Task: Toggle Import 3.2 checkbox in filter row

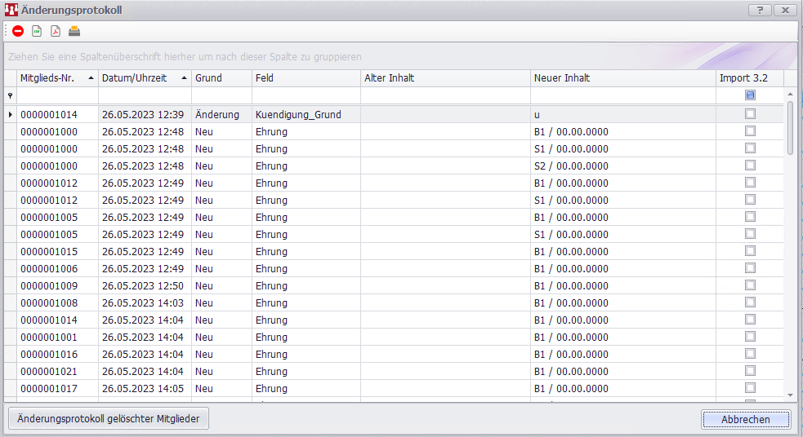Action: pyautogui.click(x=750, y=95)
